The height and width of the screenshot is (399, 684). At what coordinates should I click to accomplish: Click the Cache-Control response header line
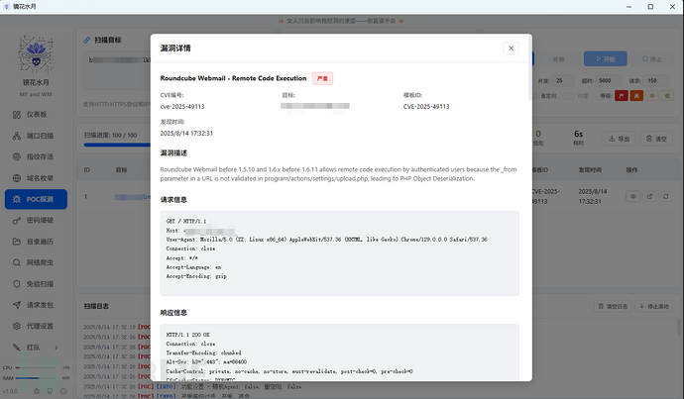pos(289,371)
